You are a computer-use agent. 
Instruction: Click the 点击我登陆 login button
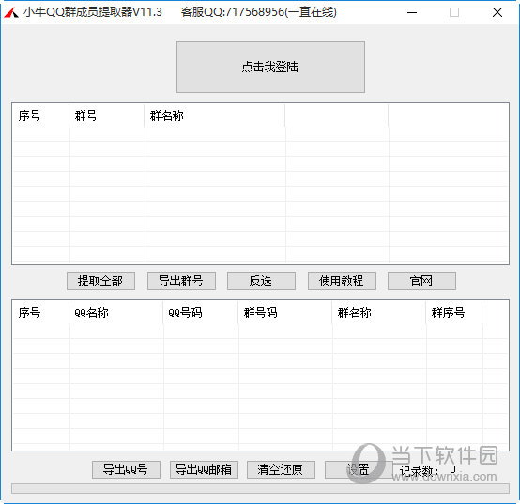click(270, 67)
